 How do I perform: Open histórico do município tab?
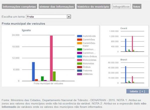click(93, 6)
